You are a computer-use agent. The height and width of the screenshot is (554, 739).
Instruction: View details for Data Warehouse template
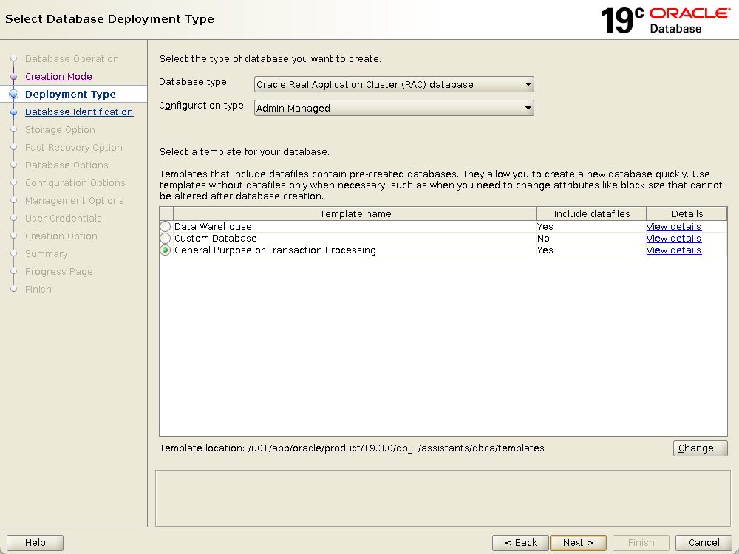click(673, 227)
